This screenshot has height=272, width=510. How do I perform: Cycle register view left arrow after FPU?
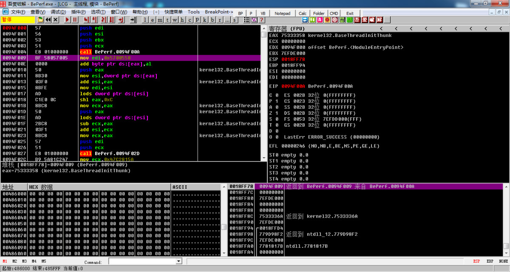pos(312,28)
